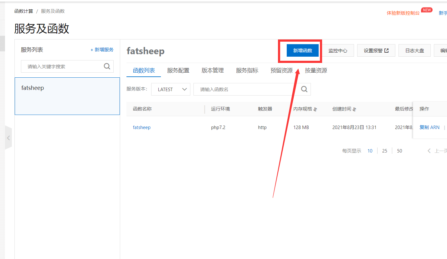Click the 操作 column header
Viewport: 447px width, 259px height.
pyautogui.click(x=424, y=109)
